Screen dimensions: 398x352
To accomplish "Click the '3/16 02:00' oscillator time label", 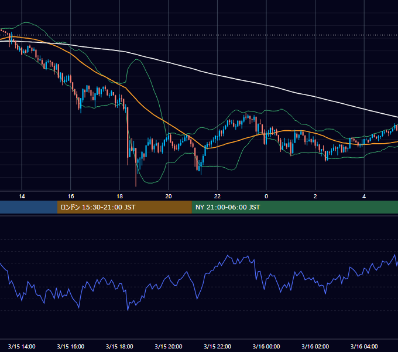I will point(315,346).
